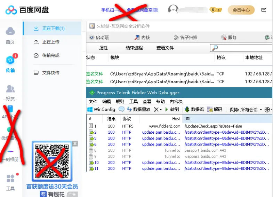The height and width of the screenshot is (197, 273).
Task: Open 保持: 所有会话 dropdown
Action: [246, 110]
